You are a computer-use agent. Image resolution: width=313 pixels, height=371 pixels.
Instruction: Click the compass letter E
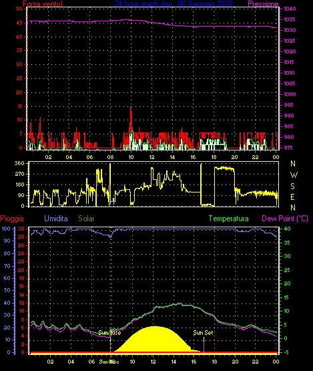tap(293, 197)
